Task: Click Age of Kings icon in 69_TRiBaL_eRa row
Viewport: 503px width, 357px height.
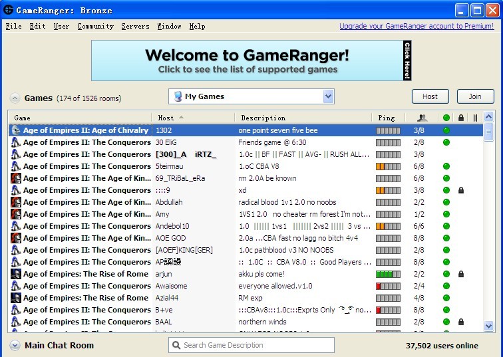Action: pos(16,178)
